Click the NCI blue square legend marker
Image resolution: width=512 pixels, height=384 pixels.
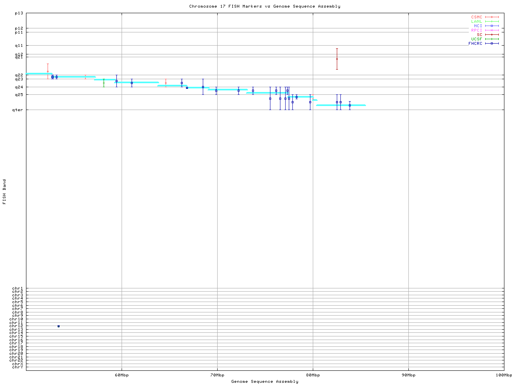(492, 26)
